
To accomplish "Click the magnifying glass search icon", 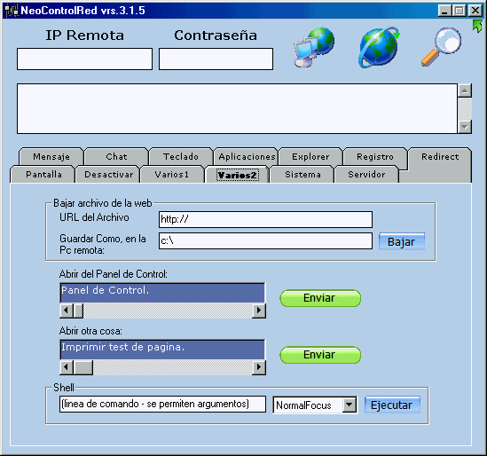I will (441, 47).
